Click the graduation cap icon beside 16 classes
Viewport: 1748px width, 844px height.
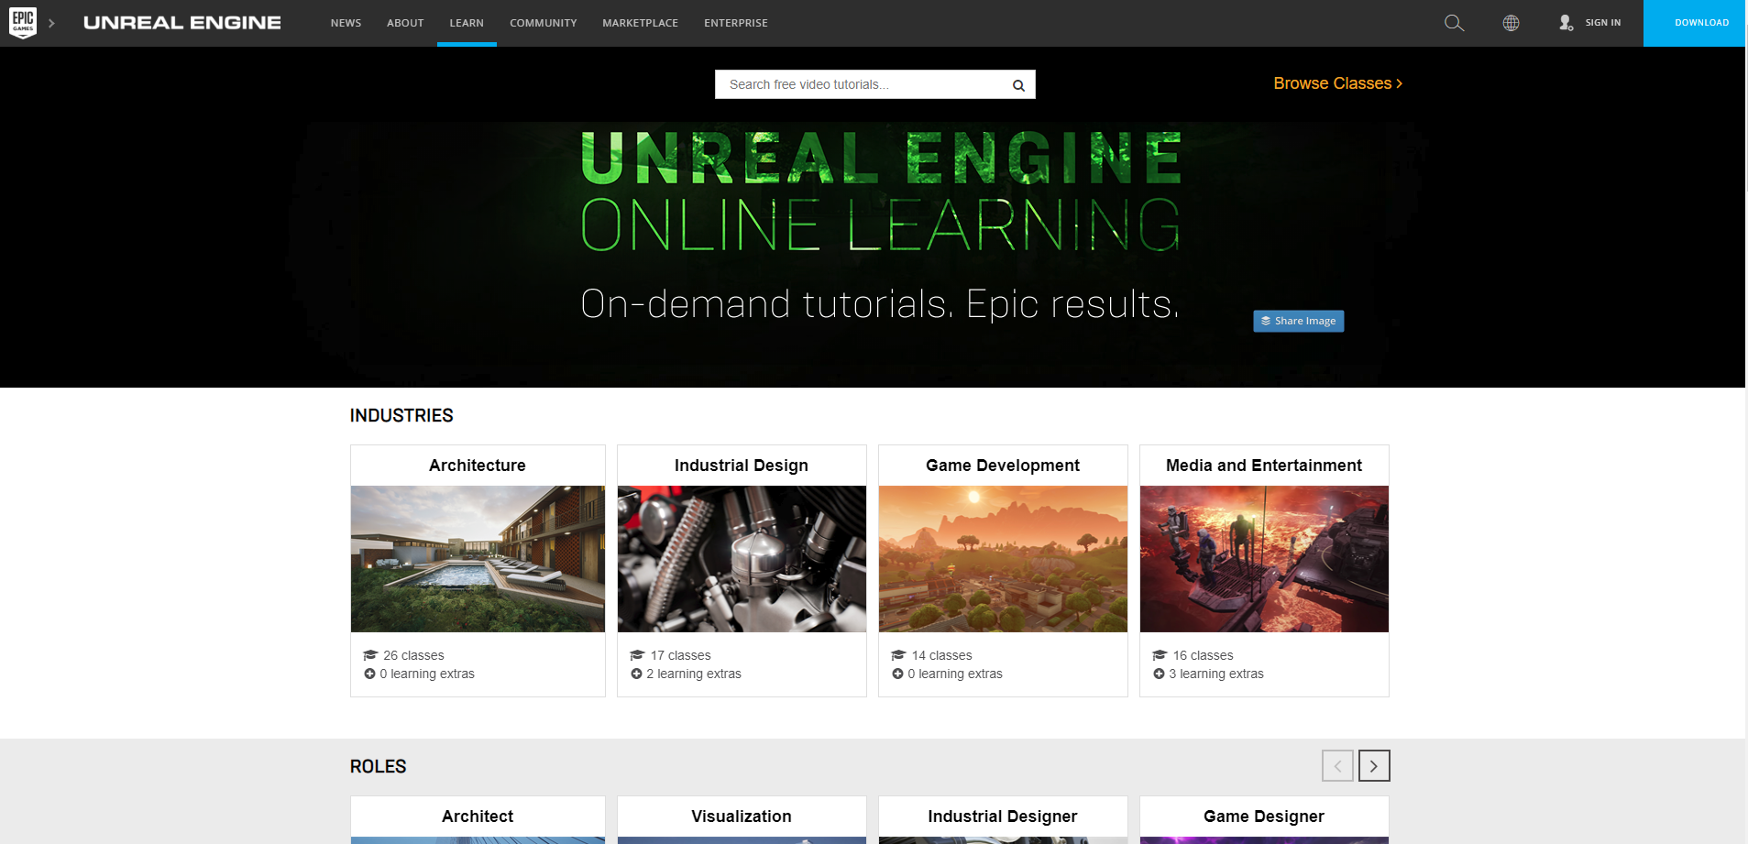[x=1160, y=655]
